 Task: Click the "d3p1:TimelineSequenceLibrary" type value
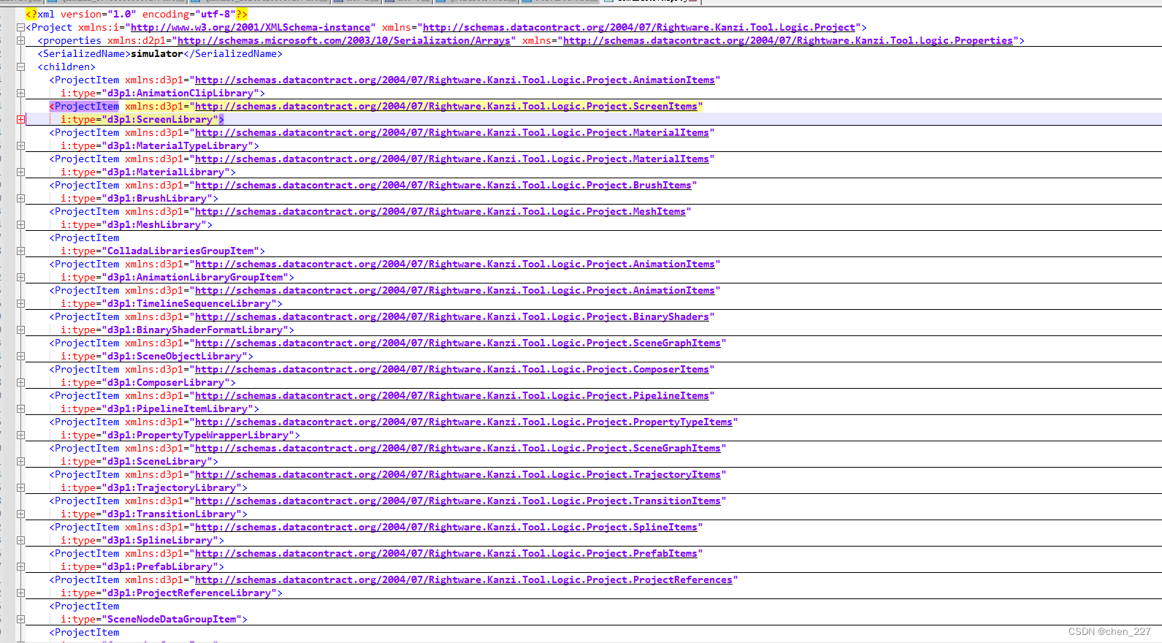coord(189,304)
